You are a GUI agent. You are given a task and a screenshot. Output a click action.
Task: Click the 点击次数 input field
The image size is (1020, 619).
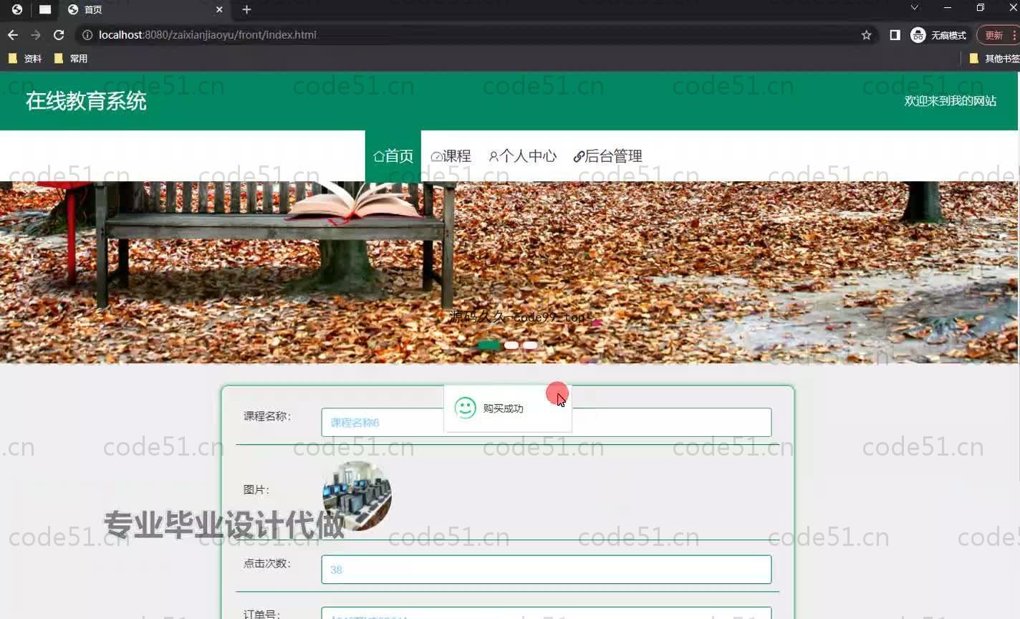(546, 570)
